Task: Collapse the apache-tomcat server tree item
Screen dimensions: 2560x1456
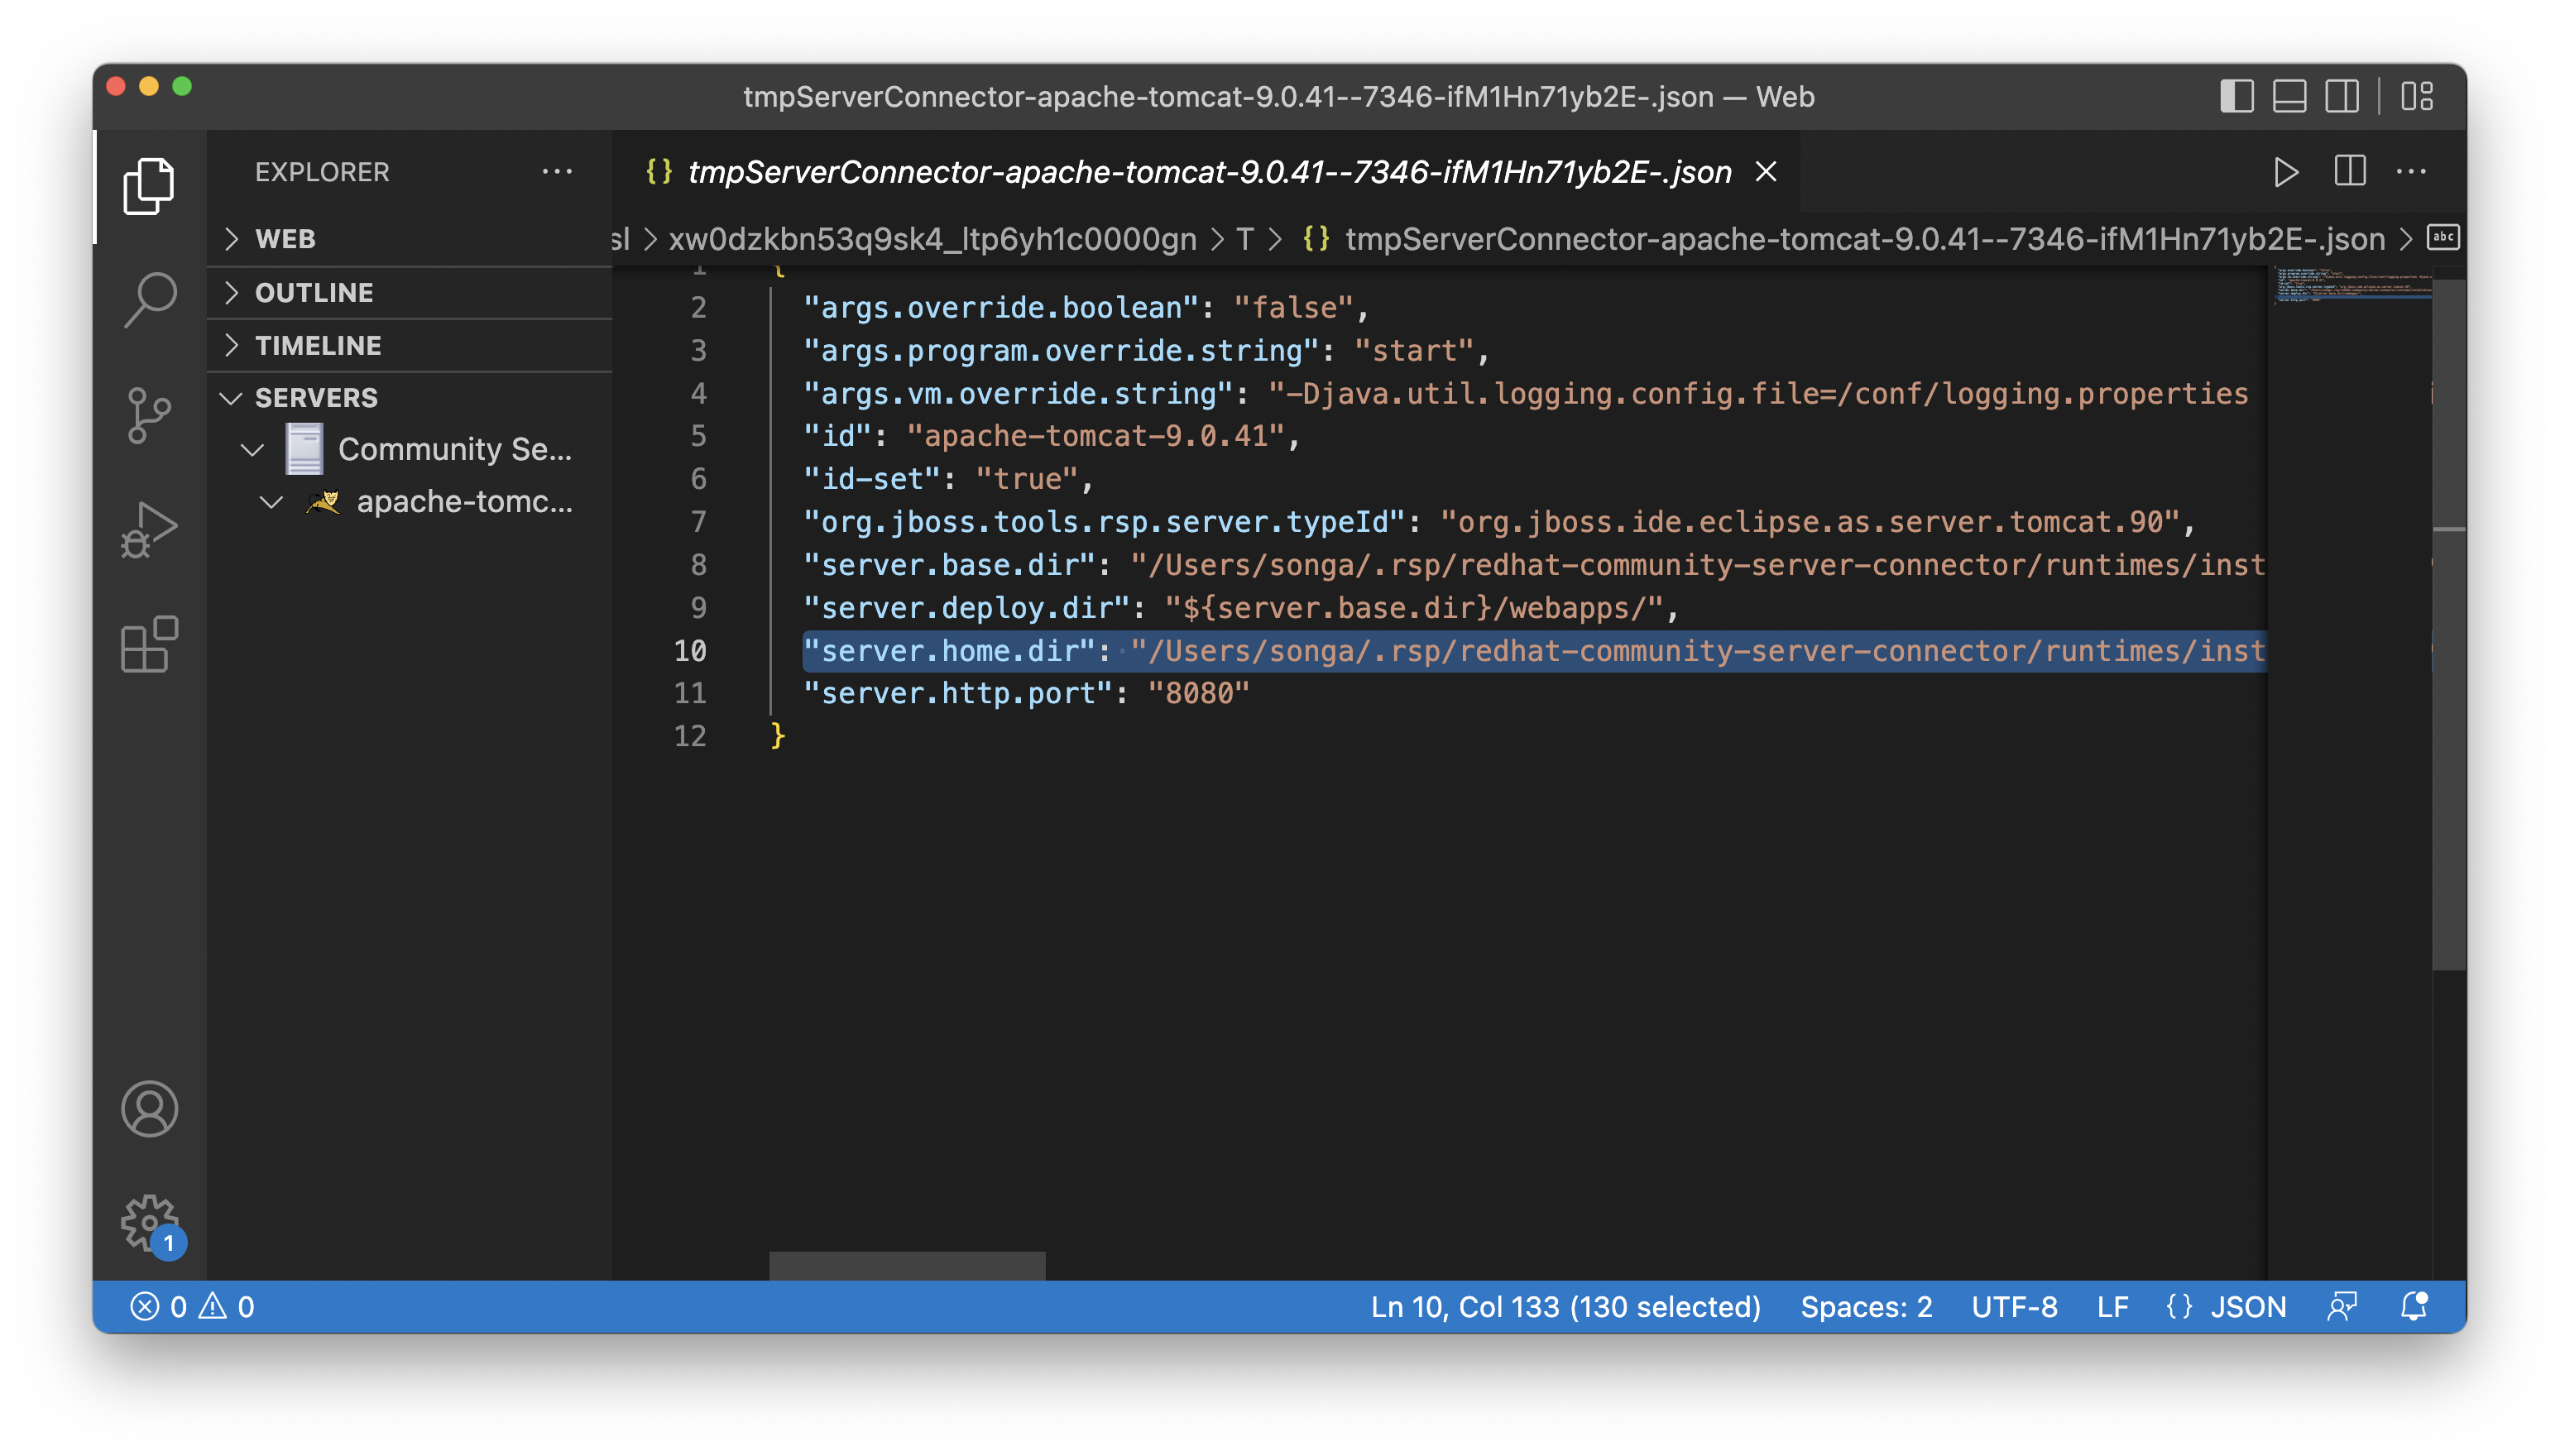Action: (x=272, y=501)
